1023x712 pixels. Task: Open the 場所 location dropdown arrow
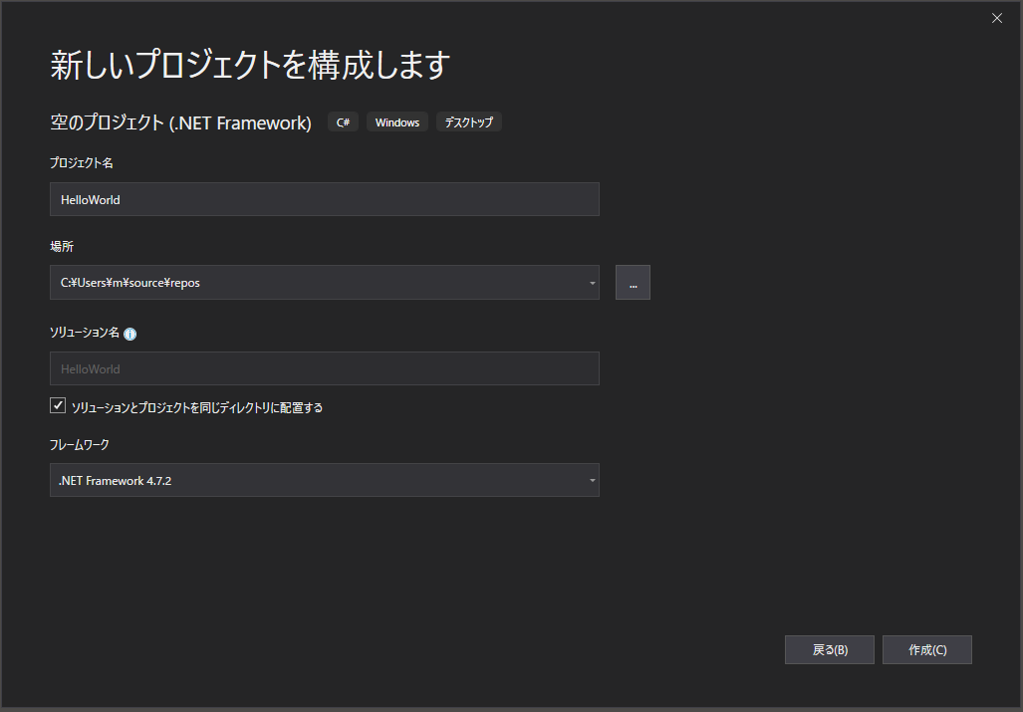pos(592,282)
